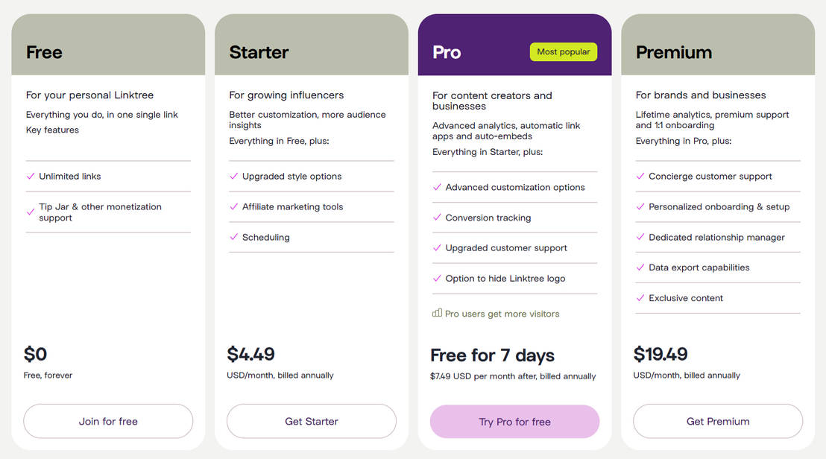This screenshot has height=459, width=826.
Task: Click the Get Premium button
Action: (x=717, y=421)
